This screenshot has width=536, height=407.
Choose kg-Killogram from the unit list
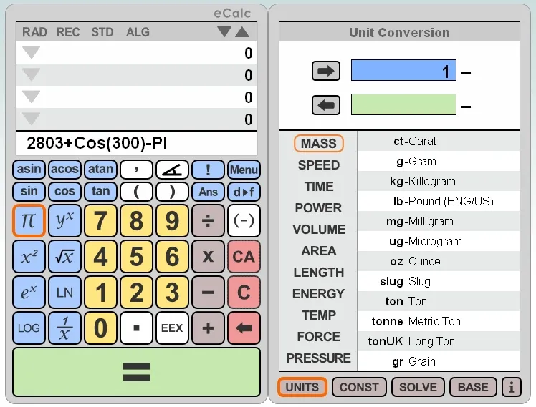439,181
